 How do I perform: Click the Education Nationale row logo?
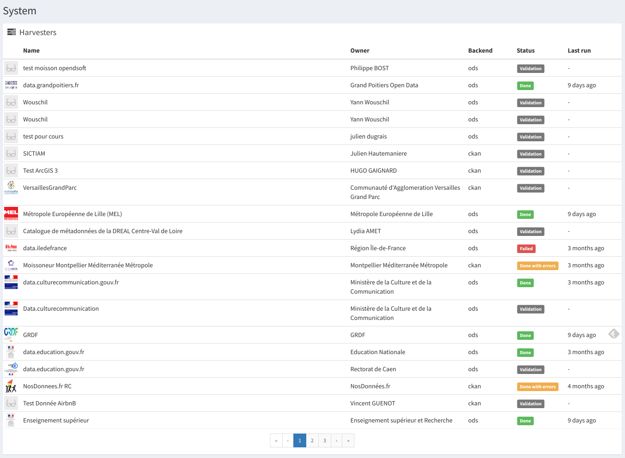11,352
